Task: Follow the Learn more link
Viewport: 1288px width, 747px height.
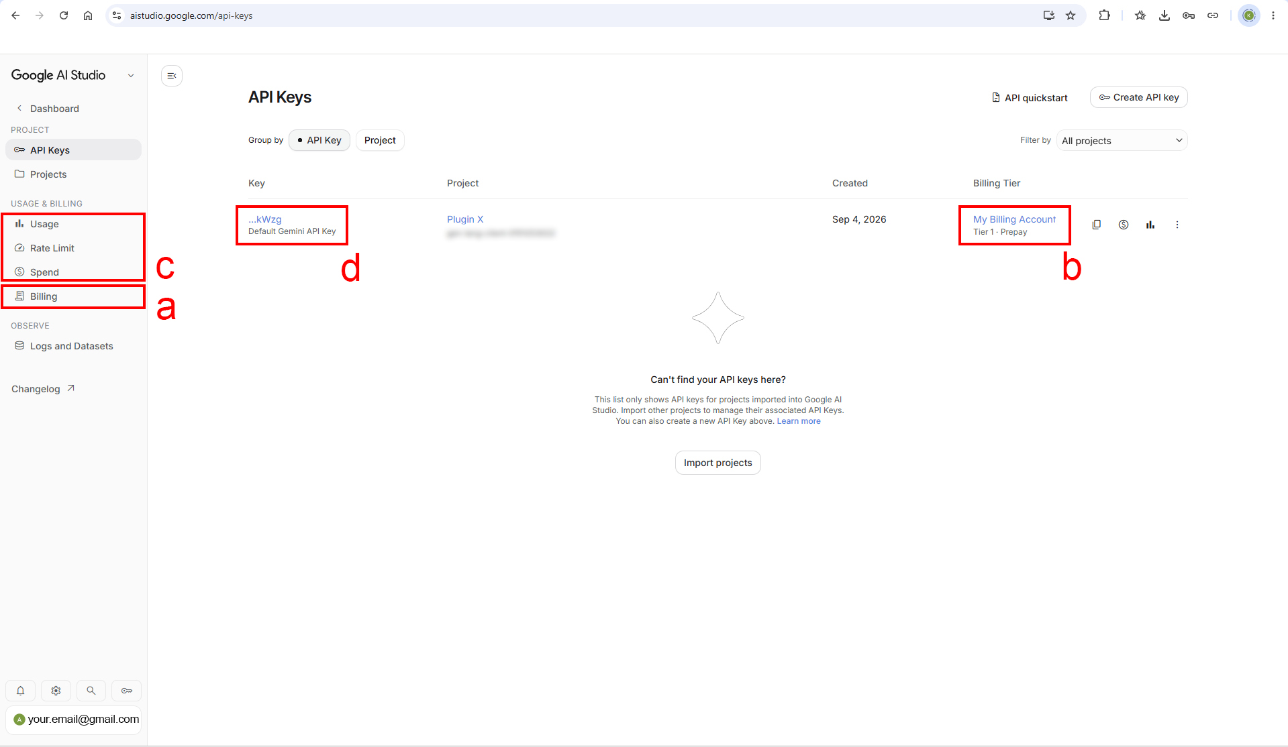Action: pyautogui.click(x=799, y=421)
